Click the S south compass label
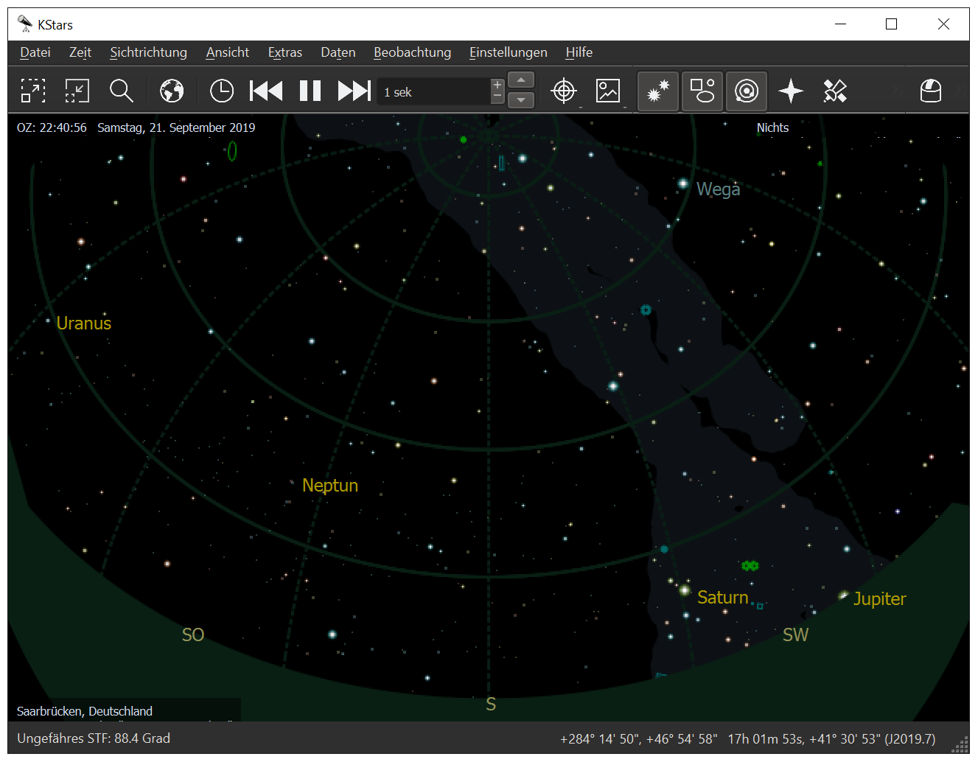This screenshot has height=762, width=978. pyautogui.click(x=491, y=705)
